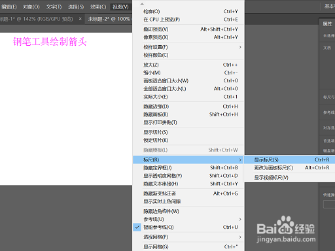Expand the 透视网格(P) submenu
The width and height of the screenshot is (335, 251).
188,237
